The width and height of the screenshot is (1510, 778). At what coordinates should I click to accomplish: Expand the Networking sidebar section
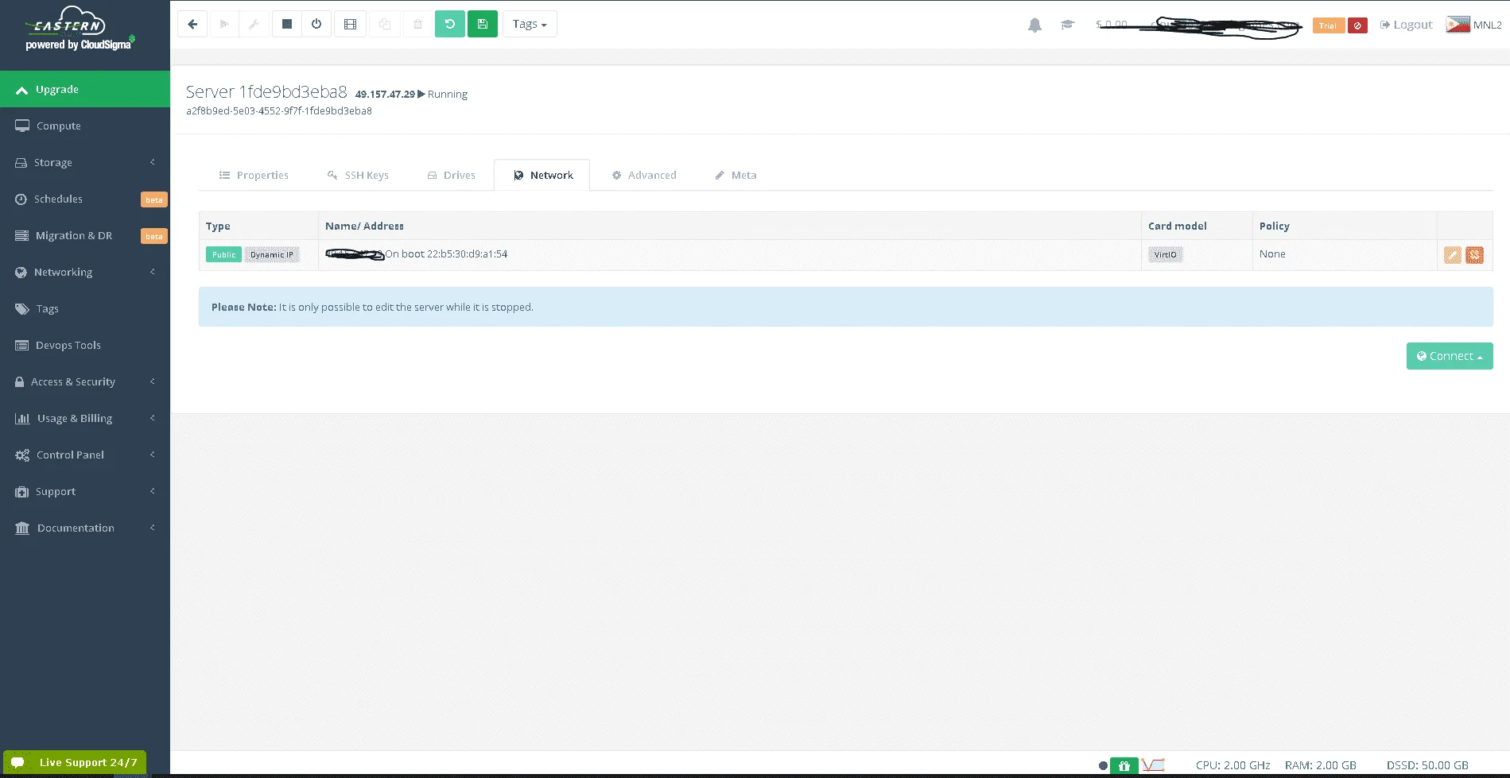click(85, 272)
